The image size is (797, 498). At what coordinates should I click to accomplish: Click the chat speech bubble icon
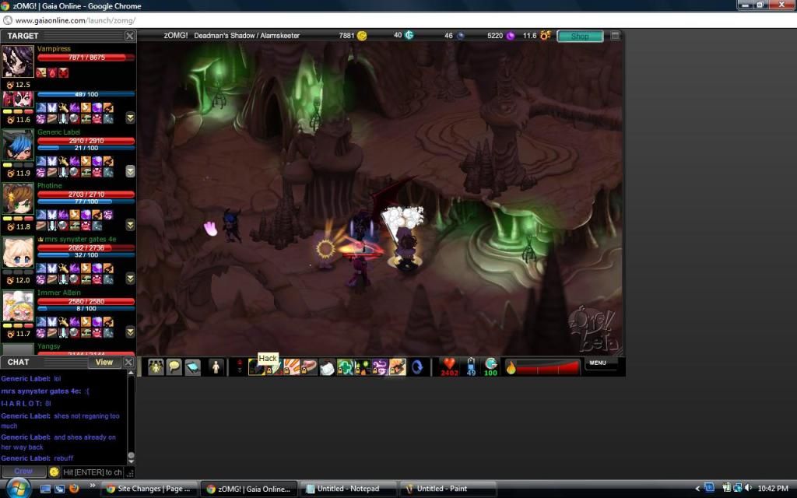(x=174, y=367)
